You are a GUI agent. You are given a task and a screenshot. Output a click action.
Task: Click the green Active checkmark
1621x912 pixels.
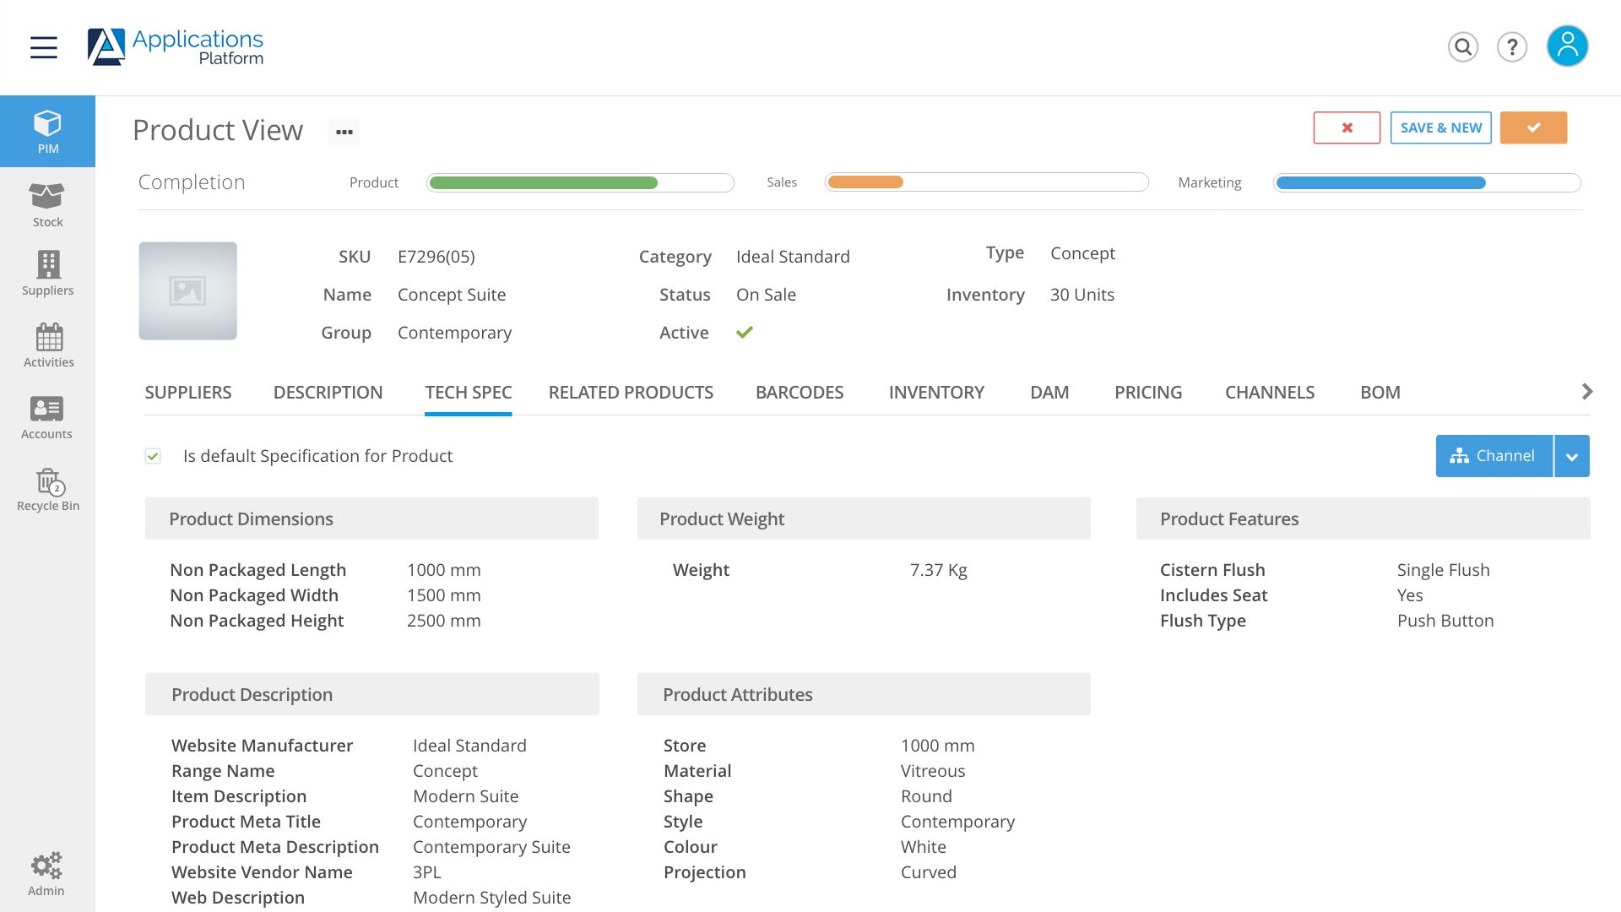click(x=744, y=333)
